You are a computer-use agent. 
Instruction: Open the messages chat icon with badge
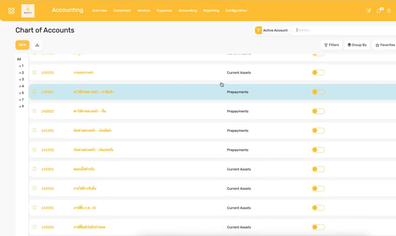[x=379, y=11]
